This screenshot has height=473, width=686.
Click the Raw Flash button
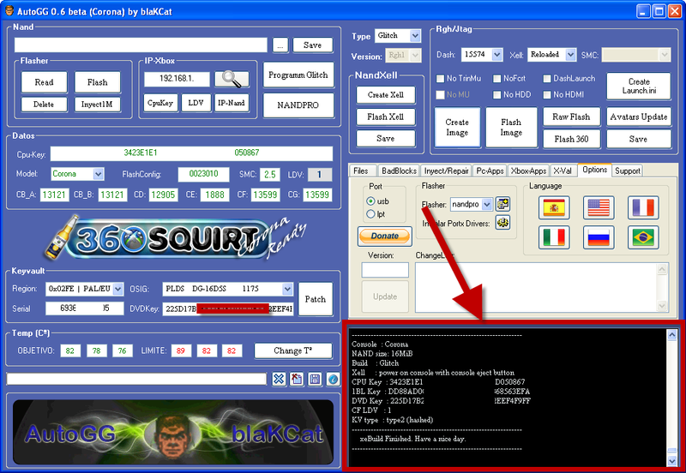(x=571, y=117)
